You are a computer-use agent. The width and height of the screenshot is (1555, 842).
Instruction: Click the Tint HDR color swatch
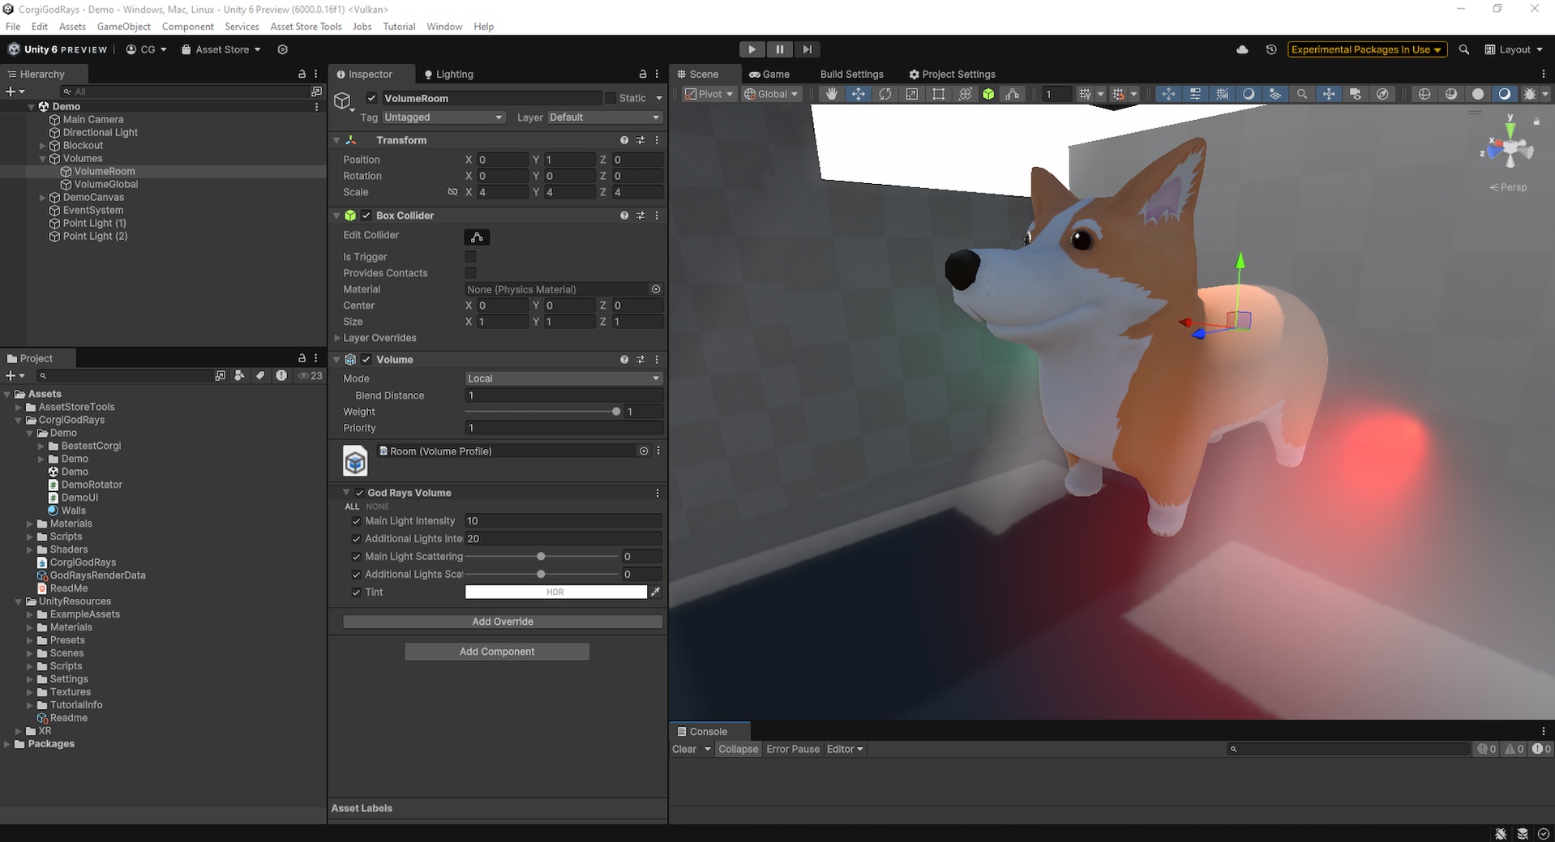(x=555, y=592)
